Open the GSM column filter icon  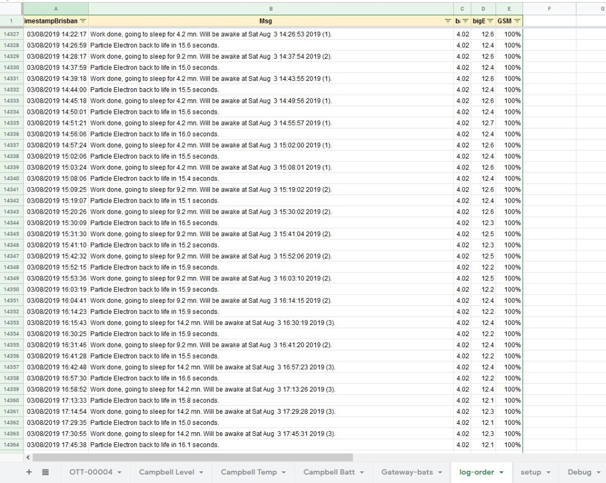click(x=517, y=21)
